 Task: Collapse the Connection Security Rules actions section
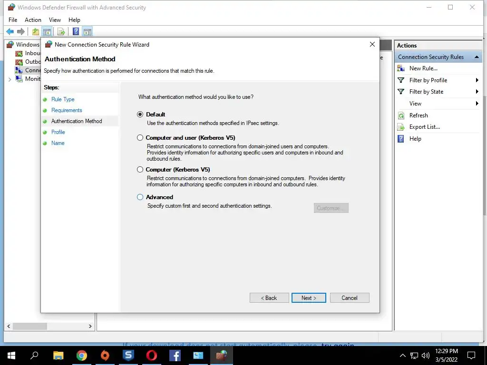pyautogui.click(x=477, y=57)
